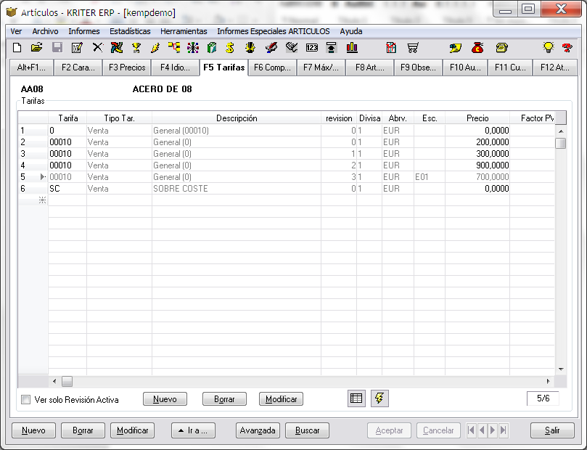This screenshot has width=587, height=450.
Task: Click the lightning bolt button beside grid icon
Action: pyautogui.click(x=379, y=398)
